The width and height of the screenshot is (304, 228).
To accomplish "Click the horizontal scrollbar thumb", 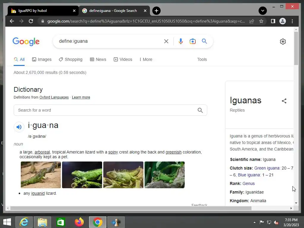I will tap(131, 208).
